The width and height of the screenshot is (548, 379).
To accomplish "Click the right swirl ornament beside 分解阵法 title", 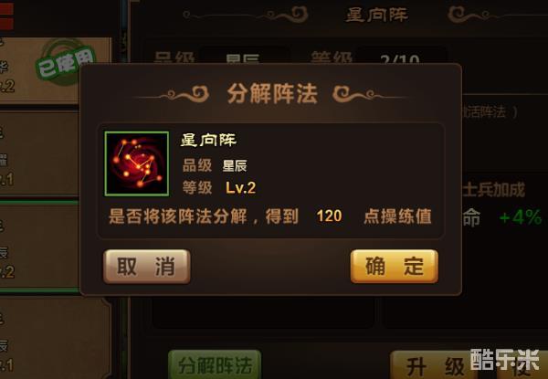I will [359, 94].
